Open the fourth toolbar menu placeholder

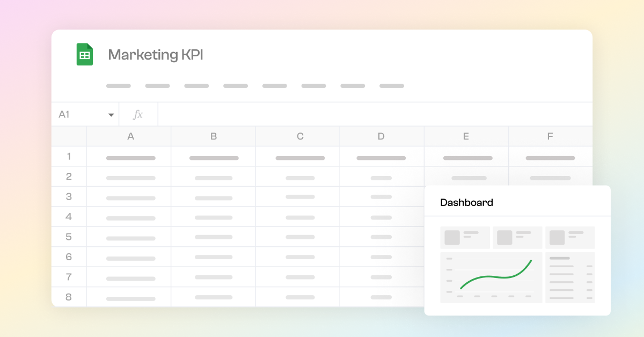click(235, 85)
